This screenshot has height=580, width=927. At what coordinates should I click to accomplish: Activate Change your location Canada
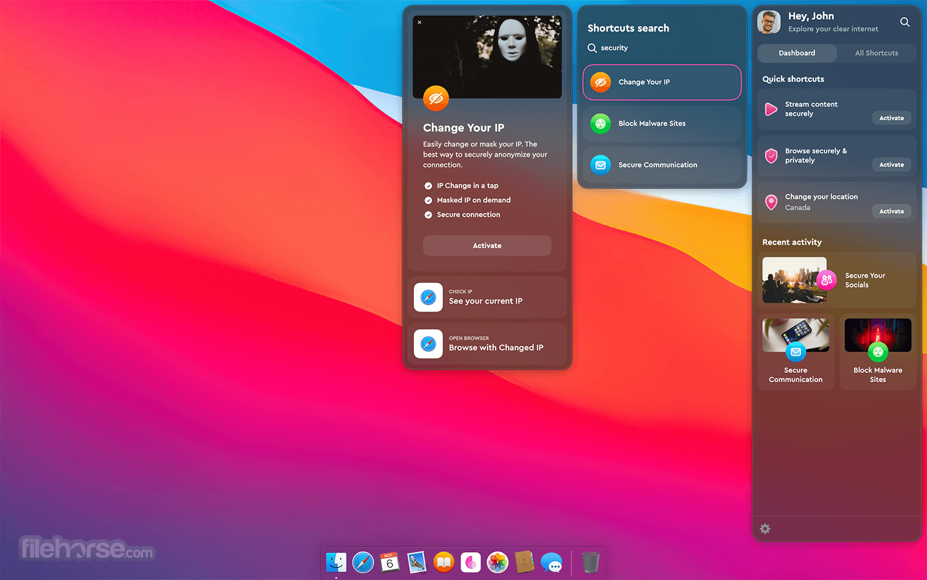892,211
